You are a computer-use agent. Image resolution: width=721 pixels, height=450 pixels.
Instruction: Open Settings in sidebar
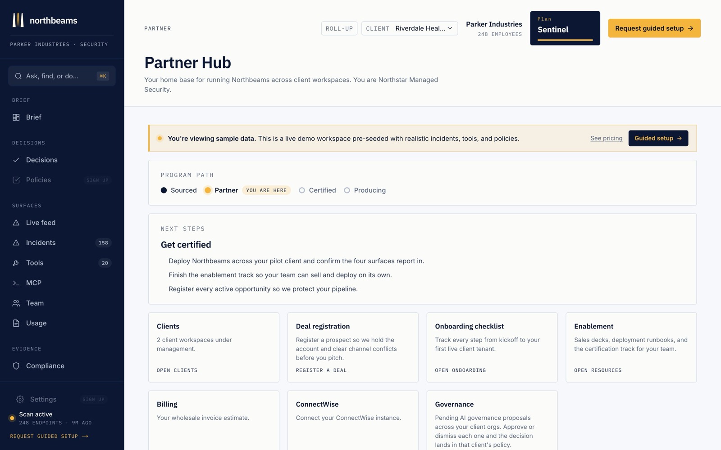62,399
